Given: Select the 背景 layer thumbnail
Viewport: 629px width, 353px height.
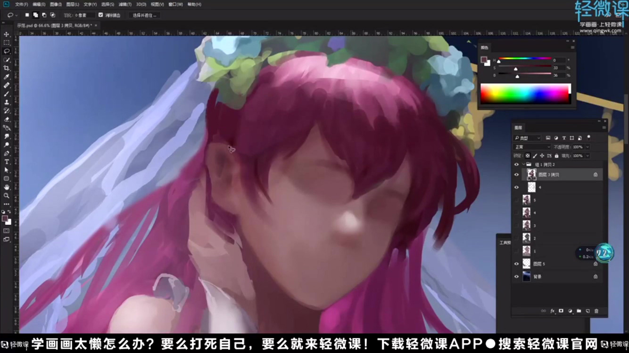Looking at the screenshot, I should (x=527, y=277).
